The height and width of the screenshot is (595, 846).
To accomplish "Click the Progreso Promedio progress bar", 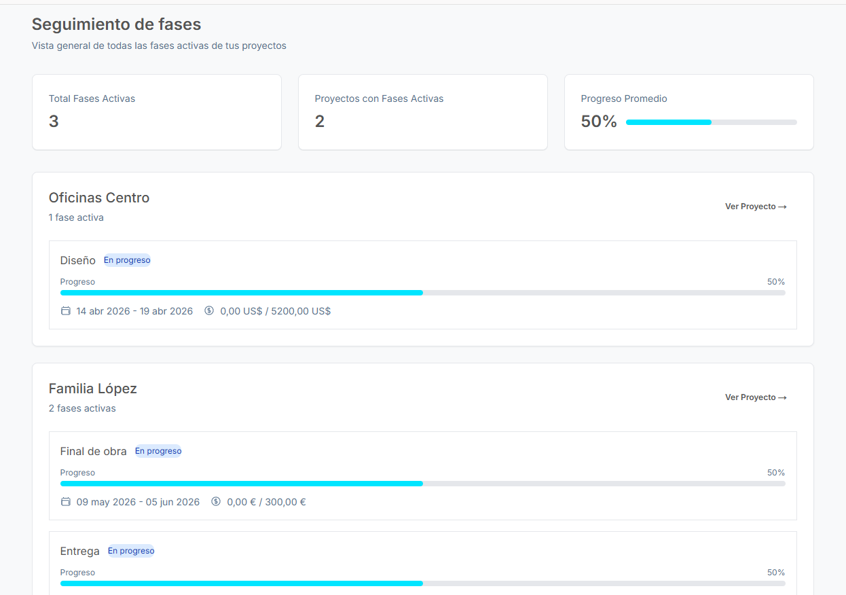I will click(712, 122).
